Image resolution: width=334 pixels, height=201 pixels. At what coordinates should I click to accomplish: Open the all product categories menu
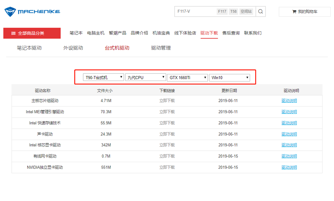32,33
